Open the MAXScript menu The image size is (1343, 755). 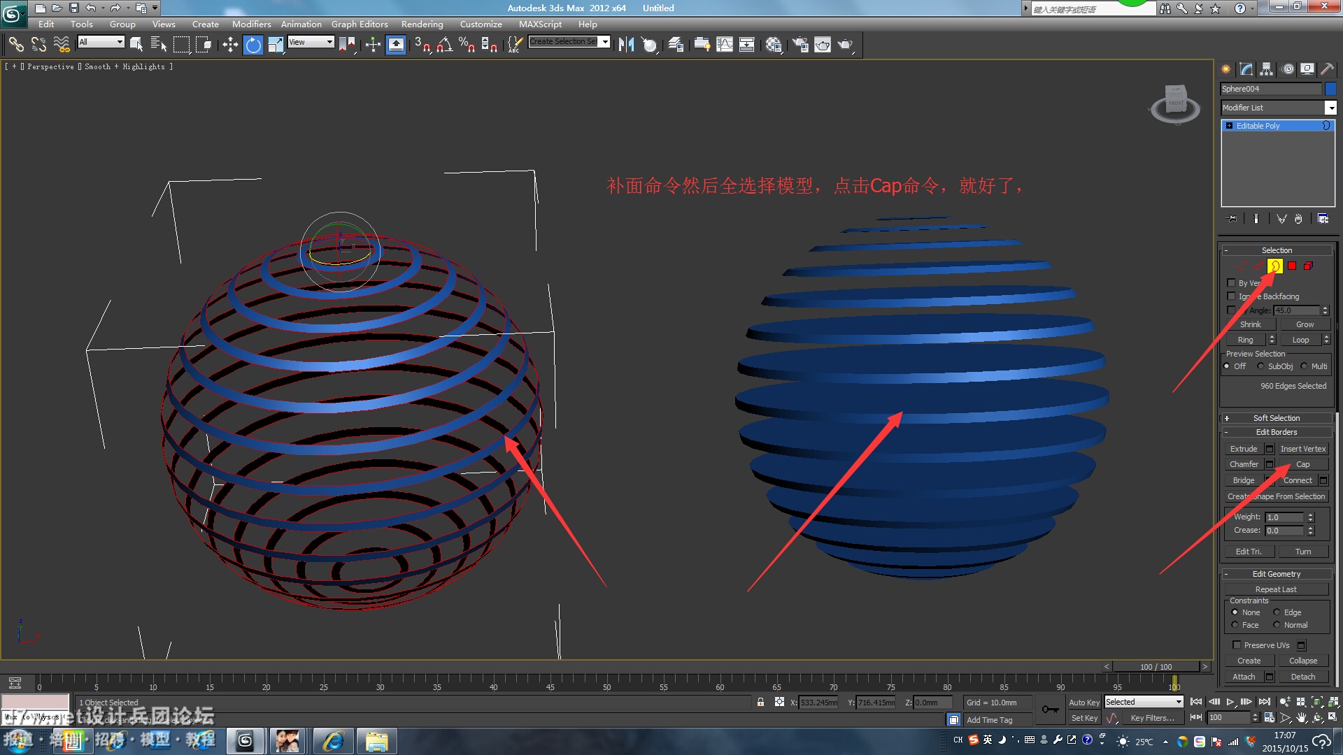(x=540, y=24)
